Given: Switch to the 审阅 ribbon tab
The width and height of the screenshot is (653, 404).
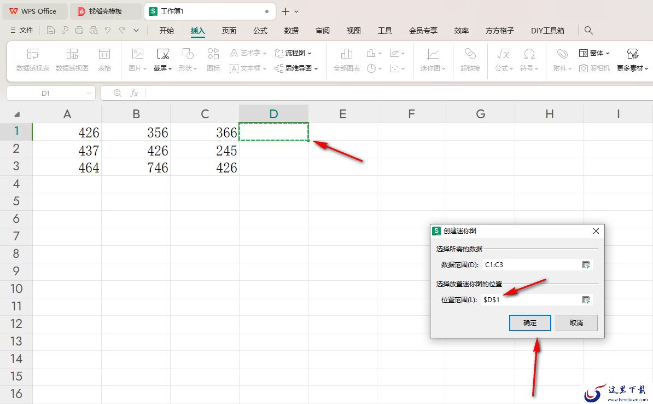Looking at the screenshot, I should [323, 31].
